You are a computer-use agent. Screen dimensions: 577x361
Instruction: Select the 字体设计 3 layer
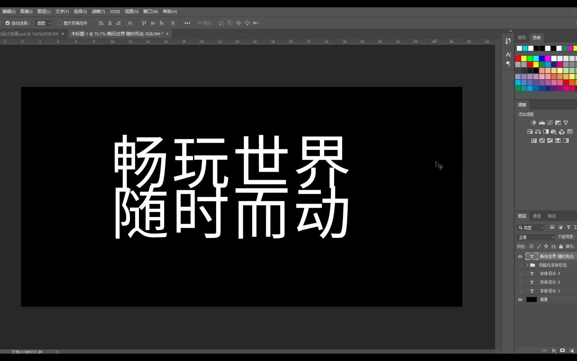point(550,273)
